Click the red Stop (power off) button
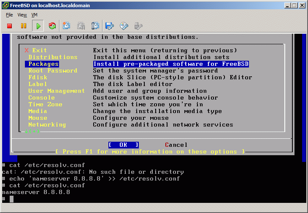Image resolution: width=308 pixels, height=213 pixels. coord(9,26)
